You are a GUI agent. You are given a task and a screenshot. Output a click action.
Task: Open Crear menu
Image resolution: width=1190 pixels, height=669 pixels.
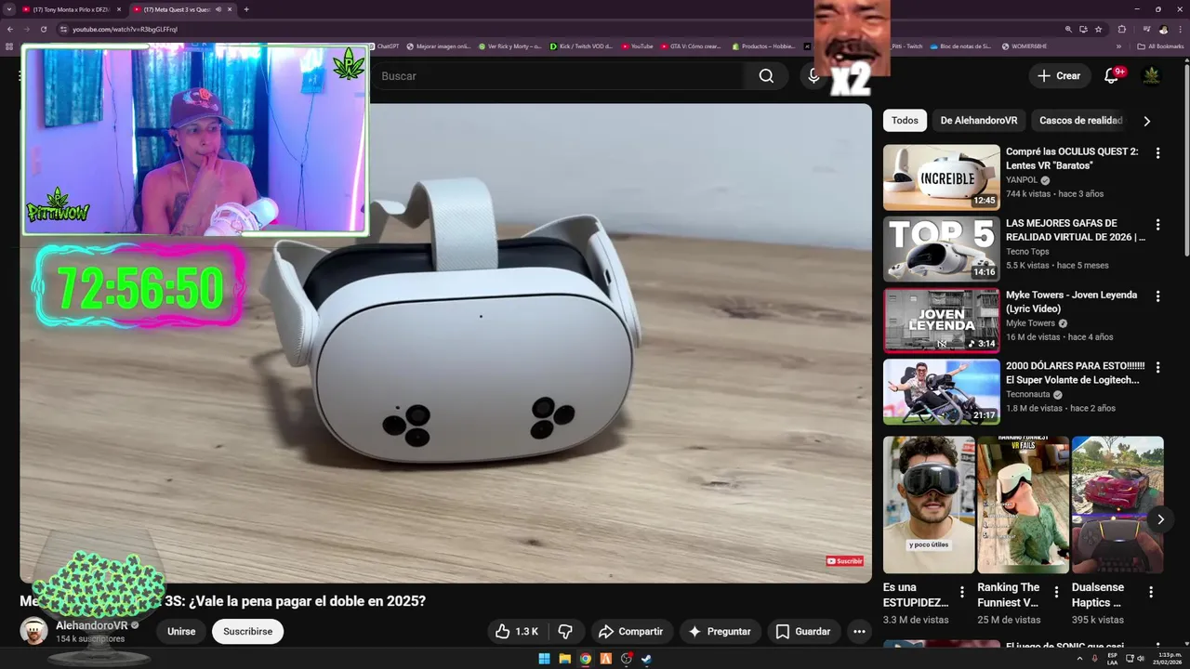click(x=1059, y=76)
